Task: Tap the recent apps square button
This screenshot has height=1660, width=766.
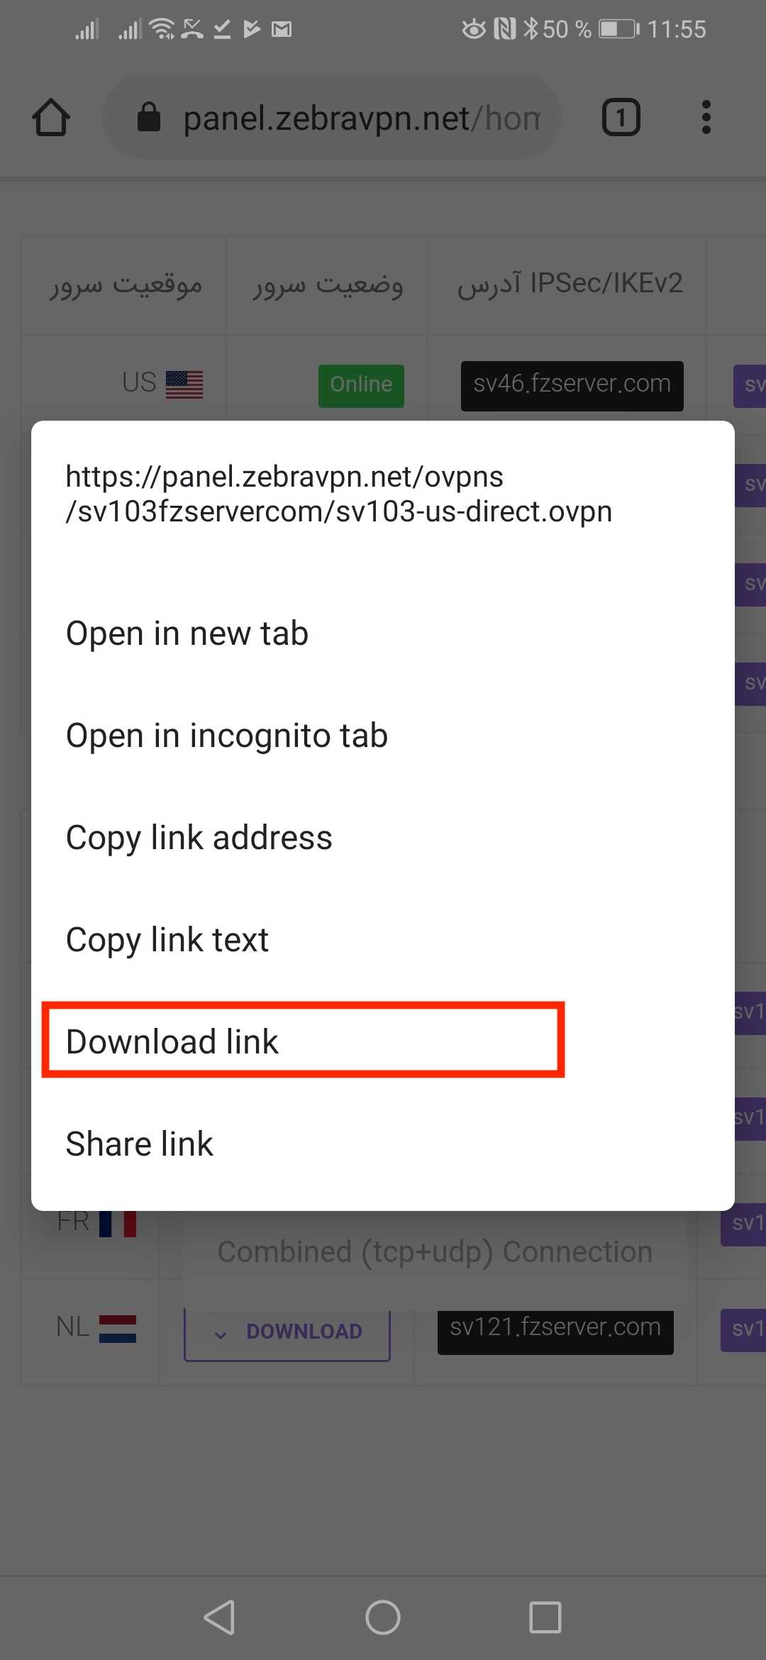Action: (x=545, y=1617)
